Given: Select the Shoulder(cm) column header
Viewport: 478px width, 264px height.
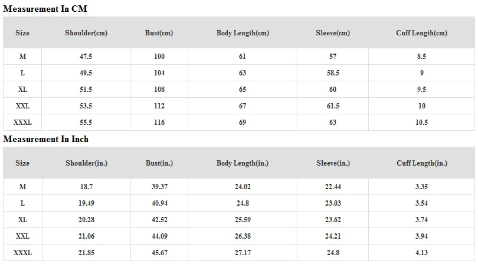Looking at the screenshot, I should pyautogui.click(x=86, y=33).
